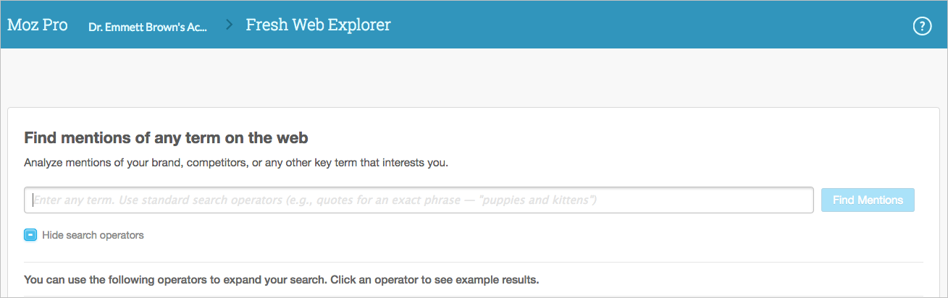
Task: Open Dr. Emmett Brown's account breadcrumb
Action: (148, 27)
